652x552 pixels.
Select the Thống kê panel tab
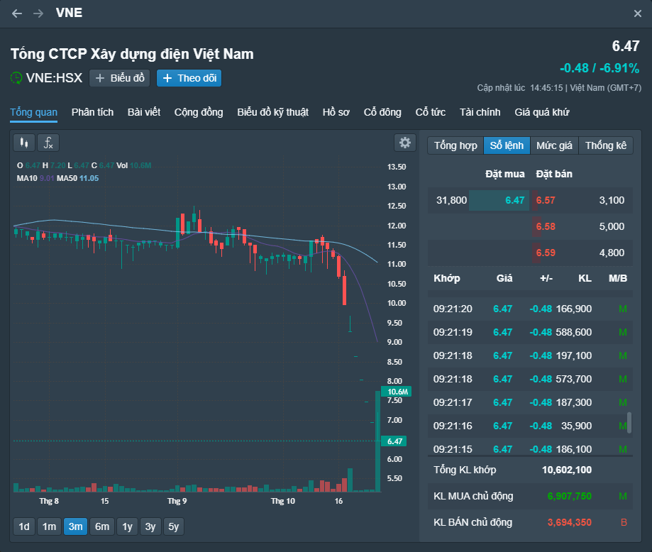[x=606, y=145]
